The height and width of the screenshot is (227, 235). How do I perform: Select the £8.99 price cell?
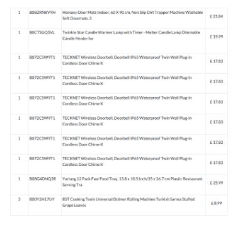pos(217,203)
